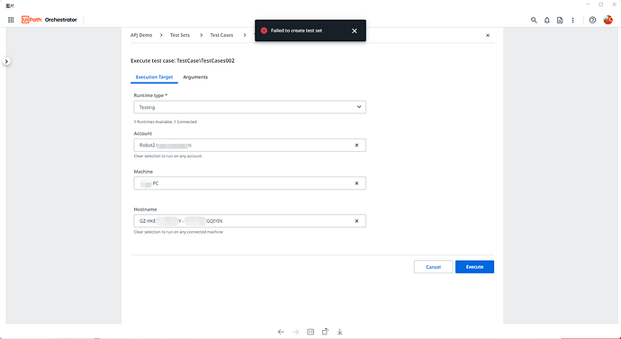621x339 pixels.
Task: Click the user avatar in the header
Action: point(607,20)
